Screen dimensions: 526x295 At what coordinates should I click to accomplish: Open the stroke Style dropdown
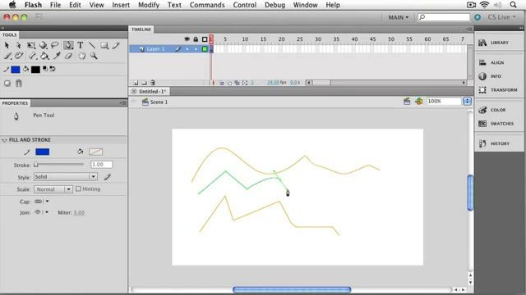[x=66, y=177]
